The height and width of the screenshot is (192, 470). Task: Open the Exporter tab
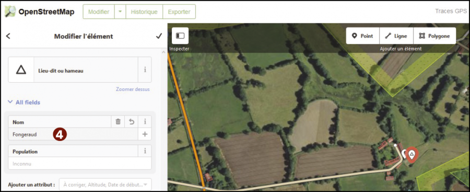click(x=179, y=11)
